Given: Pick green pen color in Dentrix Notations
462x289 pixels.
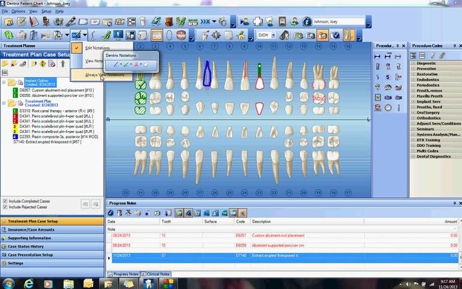Looking at the screenshot, I should pos(126,64).
